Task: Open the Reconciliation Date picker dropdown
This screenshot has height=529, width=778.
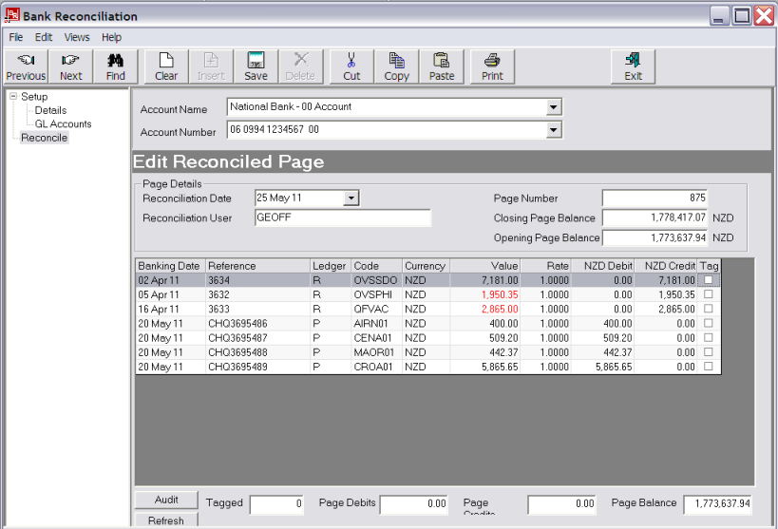Action: click(351, 198)
